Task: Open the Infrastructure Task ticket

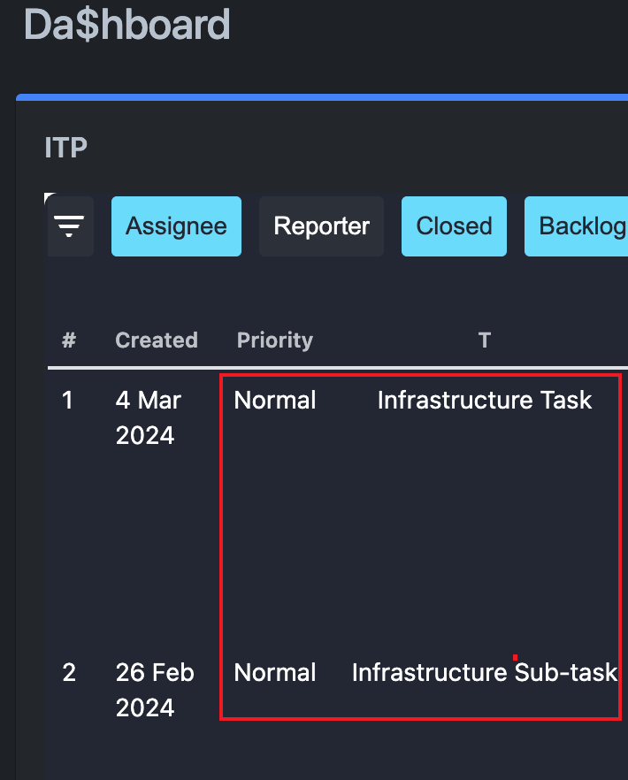Action: 484,400
